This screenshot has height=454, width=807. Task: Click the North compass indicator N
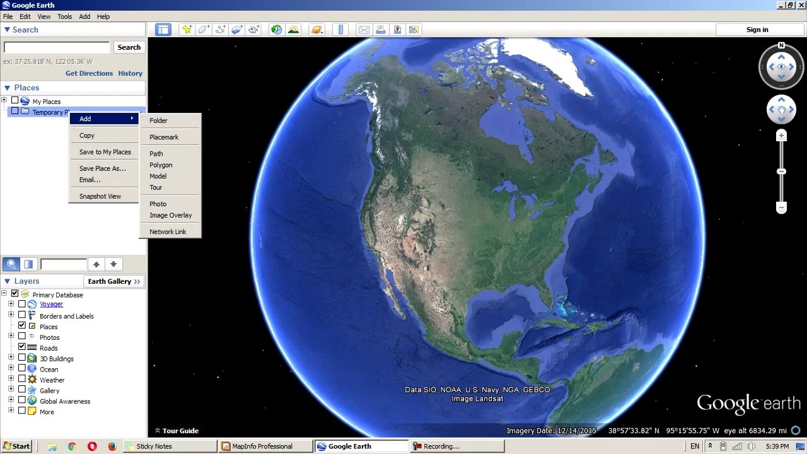point(781,45)
